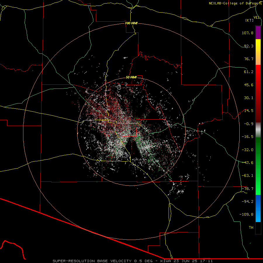Image resolution: width=263 pixels, height=263 pixels.
Task: Click the [KT] units label
Action: [x=250, y=20]
